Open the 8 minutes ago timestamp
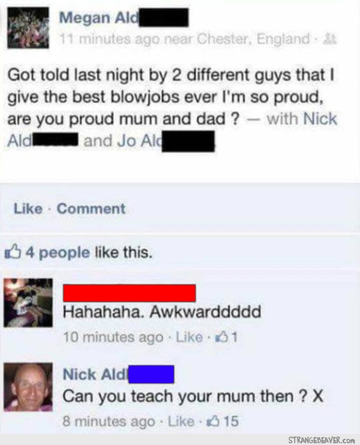The image size is (360, 445). [x=109, y=421]
